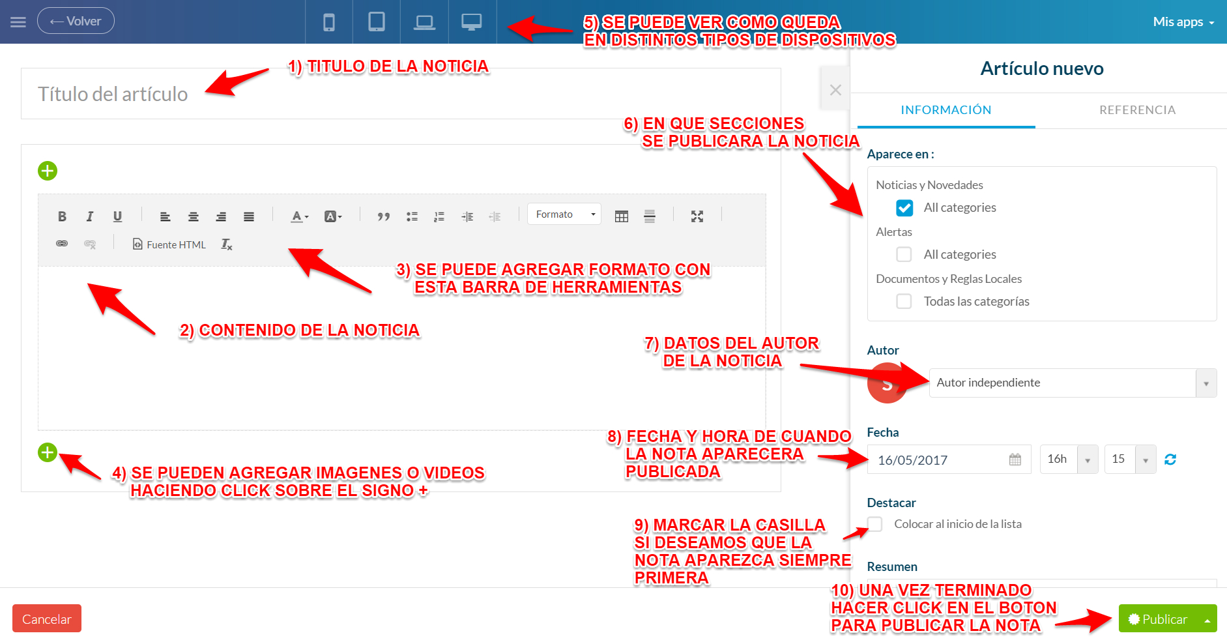
Task: Open the hamburger menu
Action: tap(18, 22)
